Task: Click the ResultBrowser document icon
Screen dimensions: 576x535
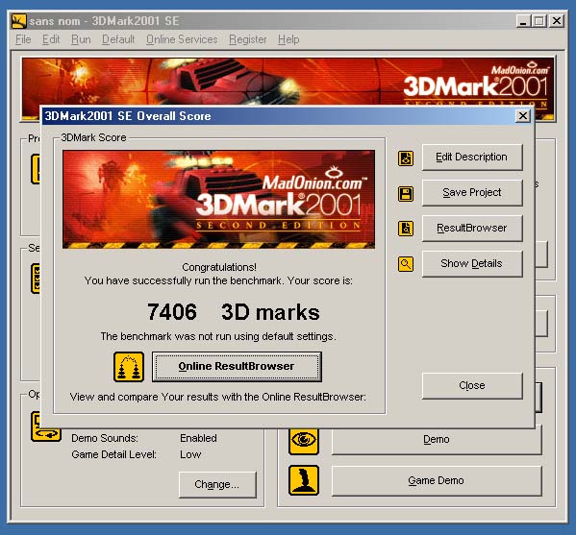Action: 406,229
